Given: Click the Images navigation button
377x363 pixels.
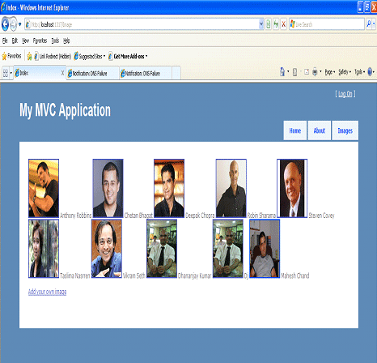Looking at the screenshot, I should tap(345, 130).
